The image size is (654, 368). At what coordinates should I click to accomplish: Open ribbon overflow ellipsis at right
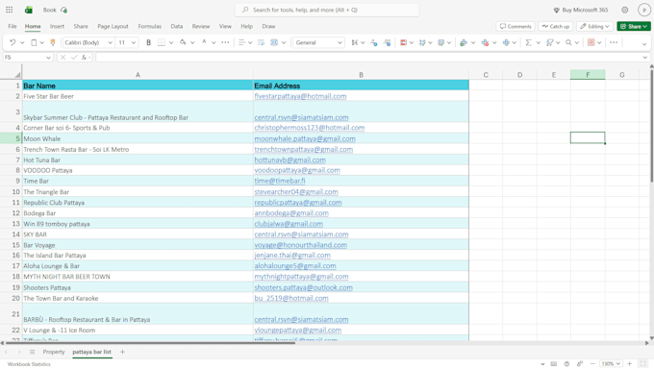pos(614,42)
